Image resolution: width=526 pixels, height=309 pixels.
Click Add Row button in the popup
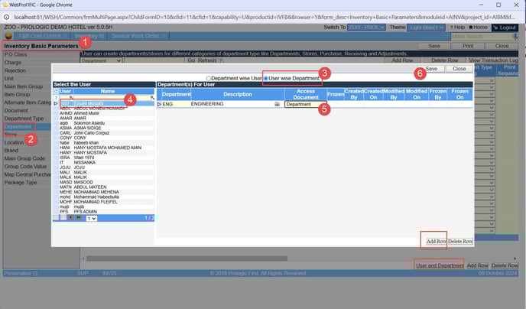pos(436,241)
